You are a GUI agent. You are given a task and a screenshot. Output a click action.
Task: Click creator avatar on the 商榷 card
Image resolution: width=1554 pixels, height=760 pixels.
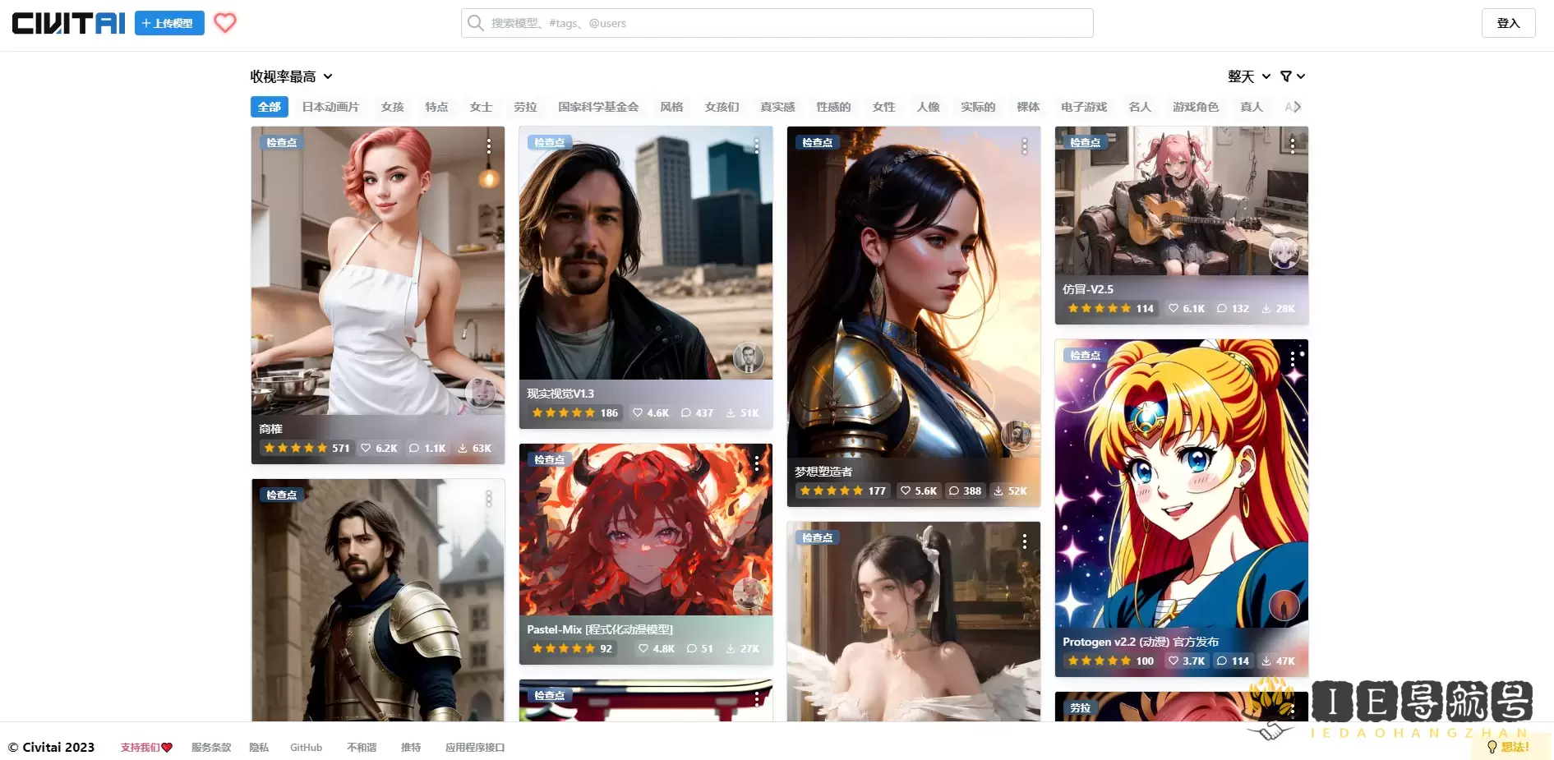[x=480, y=393]
